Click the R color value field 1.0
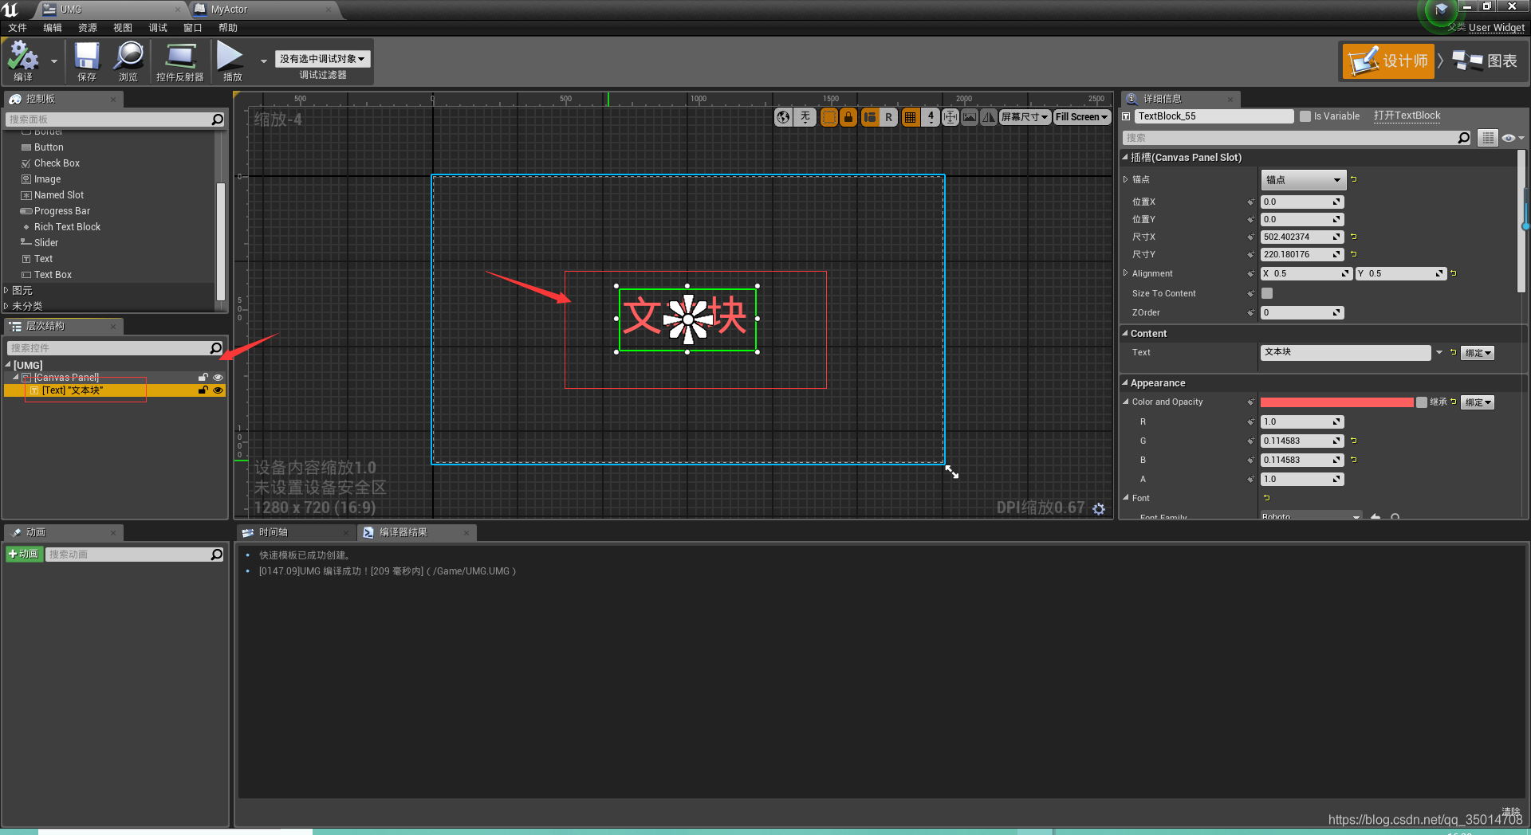The height and width of the screenshot is (835, 1531). (x=1302, y=421)
